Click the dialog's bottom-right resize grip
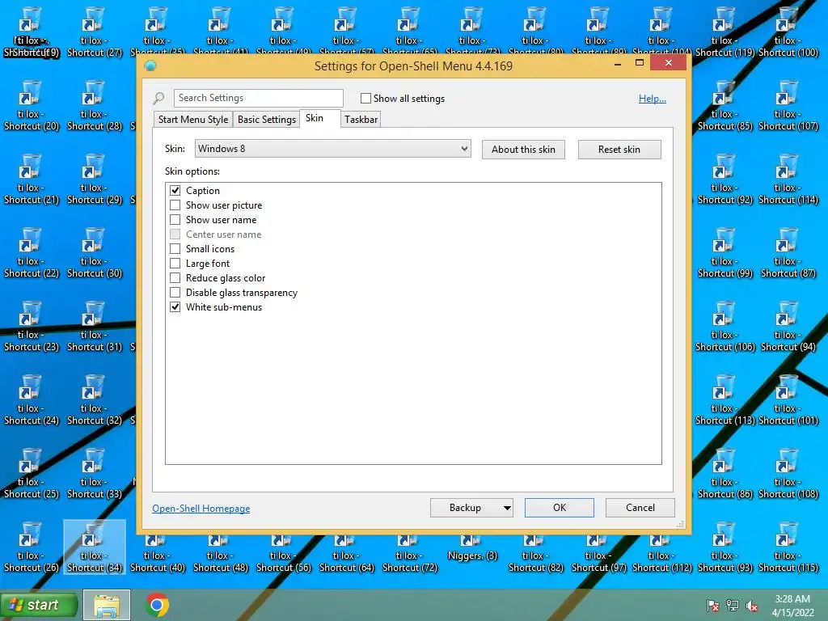828x621 pixels. pos(680,524)
